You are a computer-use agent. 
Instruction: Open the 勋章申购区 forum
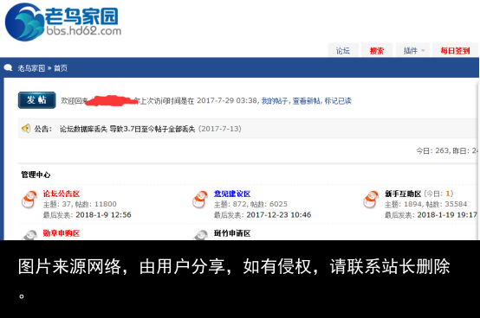(62, 233)
